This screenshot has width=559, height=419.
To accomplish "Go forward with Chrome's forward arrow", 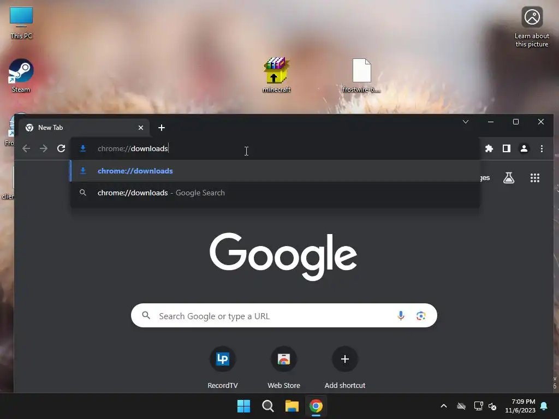I will coord(44,148).
